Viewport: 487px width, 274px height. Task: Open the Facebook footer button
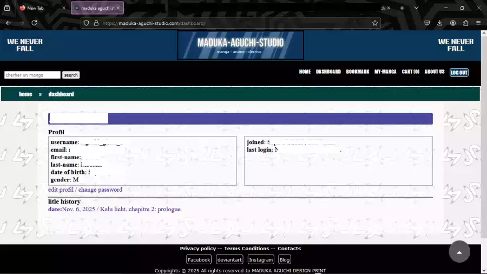tap(199, 259)
